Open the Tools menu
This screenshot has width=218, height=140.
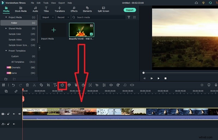click(x=46, y=3)
